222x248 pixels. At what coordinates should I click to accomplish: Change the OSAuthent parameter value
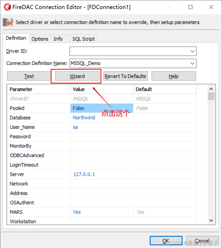click(100, 203)
